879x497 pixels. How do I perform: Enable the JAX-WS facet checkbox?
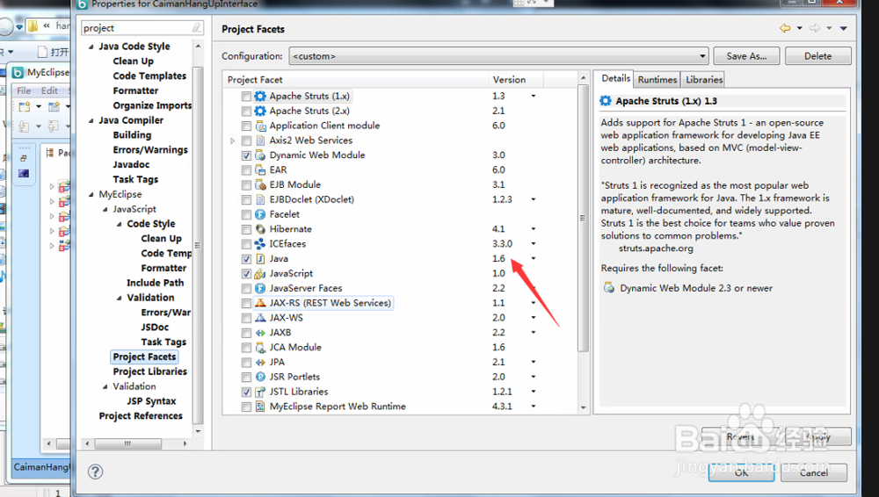pyautogui.click(x=246, y=318)
